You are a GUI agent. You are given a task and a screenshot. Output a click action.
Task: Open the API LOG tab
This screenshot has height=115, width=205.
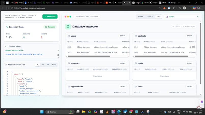click(x=150, y=17)
